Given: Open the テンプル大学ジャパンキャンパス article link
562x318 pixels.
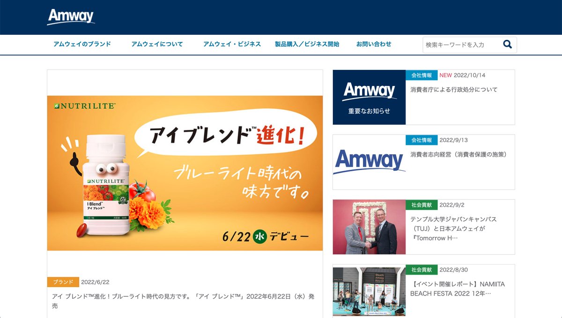Looking at the screenshot, I should coord(453,228).
